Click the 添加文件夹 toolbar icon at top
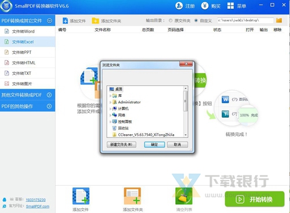This screenshot has width=290, height=213. click(95, 21)
